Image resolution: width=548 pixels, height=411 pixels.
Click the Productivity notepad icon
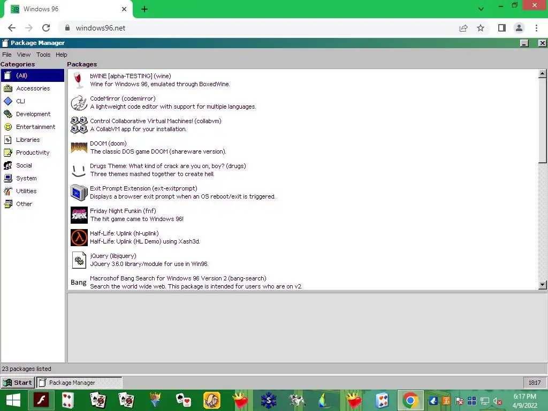point(8,153)
